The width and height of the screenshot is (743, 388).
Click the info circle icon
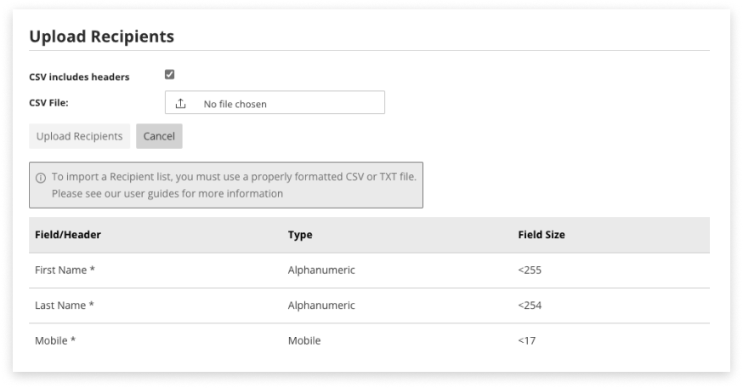coord(41,178)
